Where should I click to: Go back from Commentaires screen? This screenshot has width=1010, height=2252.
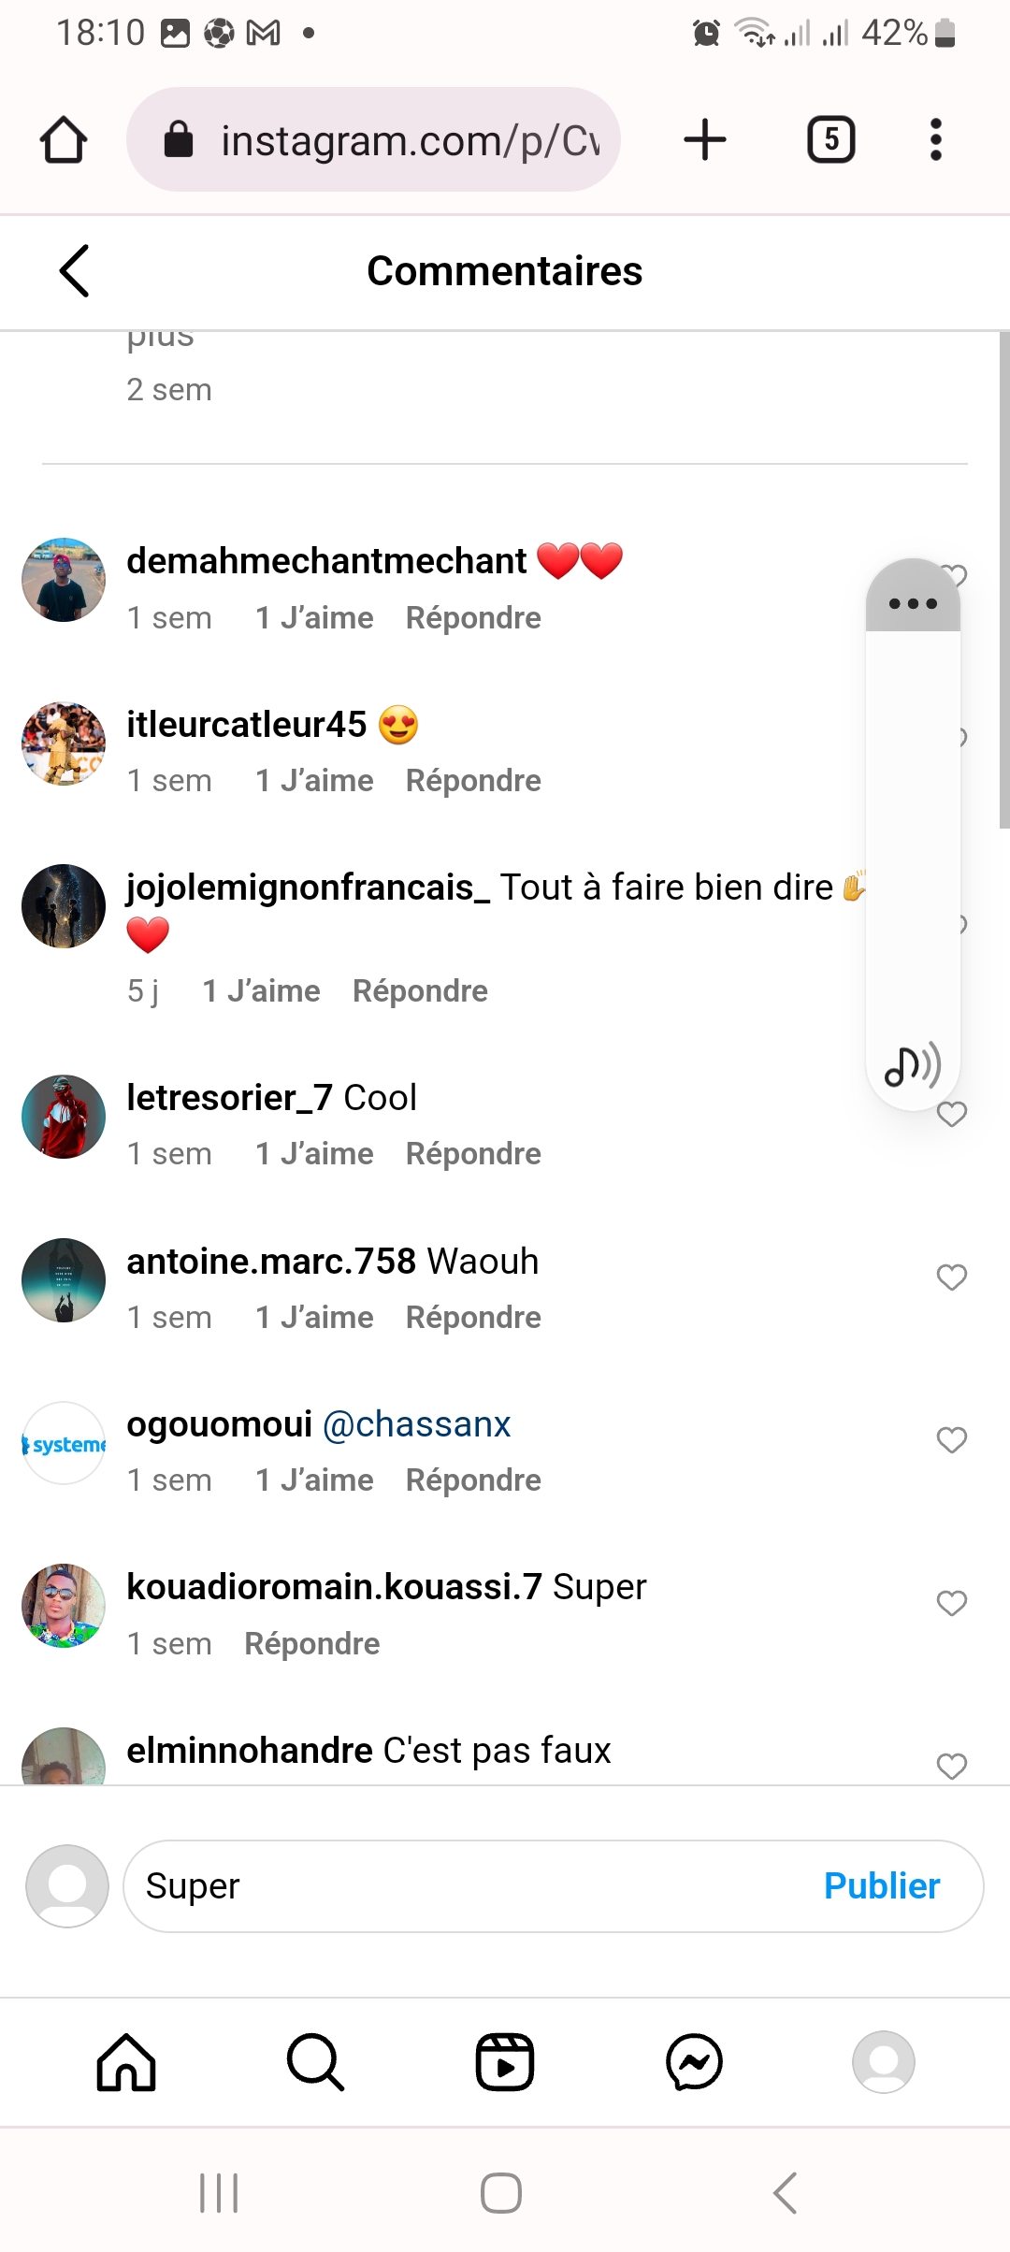(75, 271)
